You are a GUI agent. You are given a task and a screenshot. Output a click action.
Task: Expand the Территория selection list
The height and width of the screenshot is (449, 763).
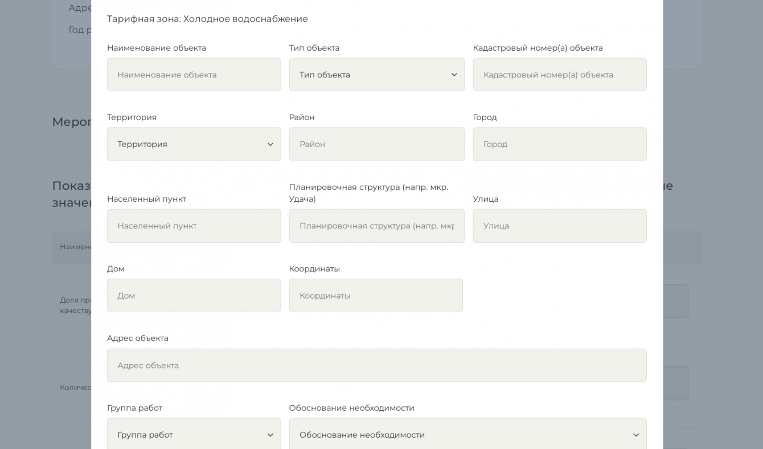pyautogui.click(x=188, y=145)
